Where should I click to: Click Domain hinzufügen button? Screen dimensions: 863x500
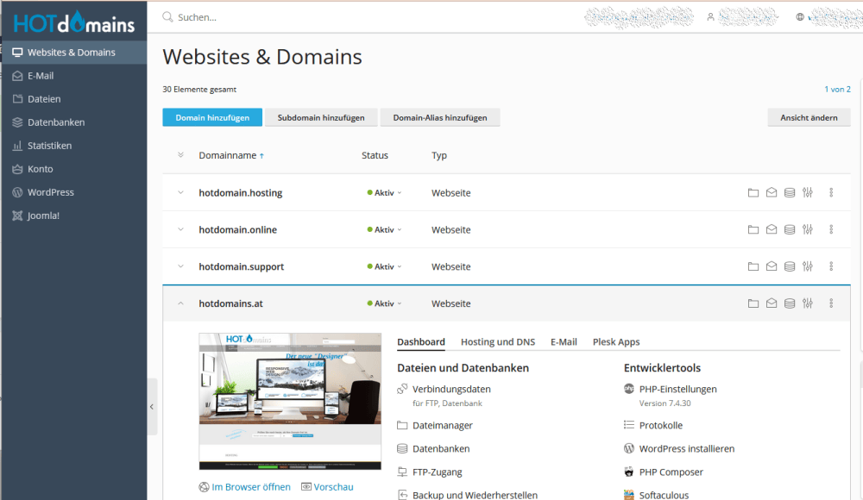coord(212,117)
